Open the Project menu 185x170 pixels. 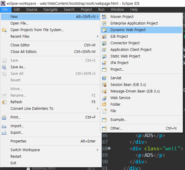click(x=87, y=10)
